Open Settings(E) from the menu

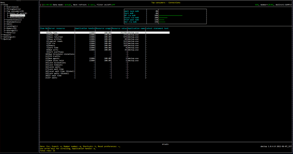coord(9,37)
